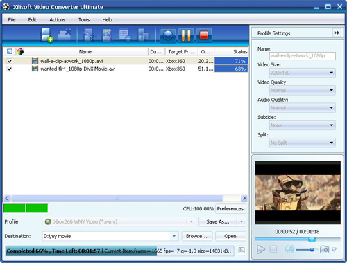Adjust the preview volume slider
The image size is (347, 263).
point(312,249)
